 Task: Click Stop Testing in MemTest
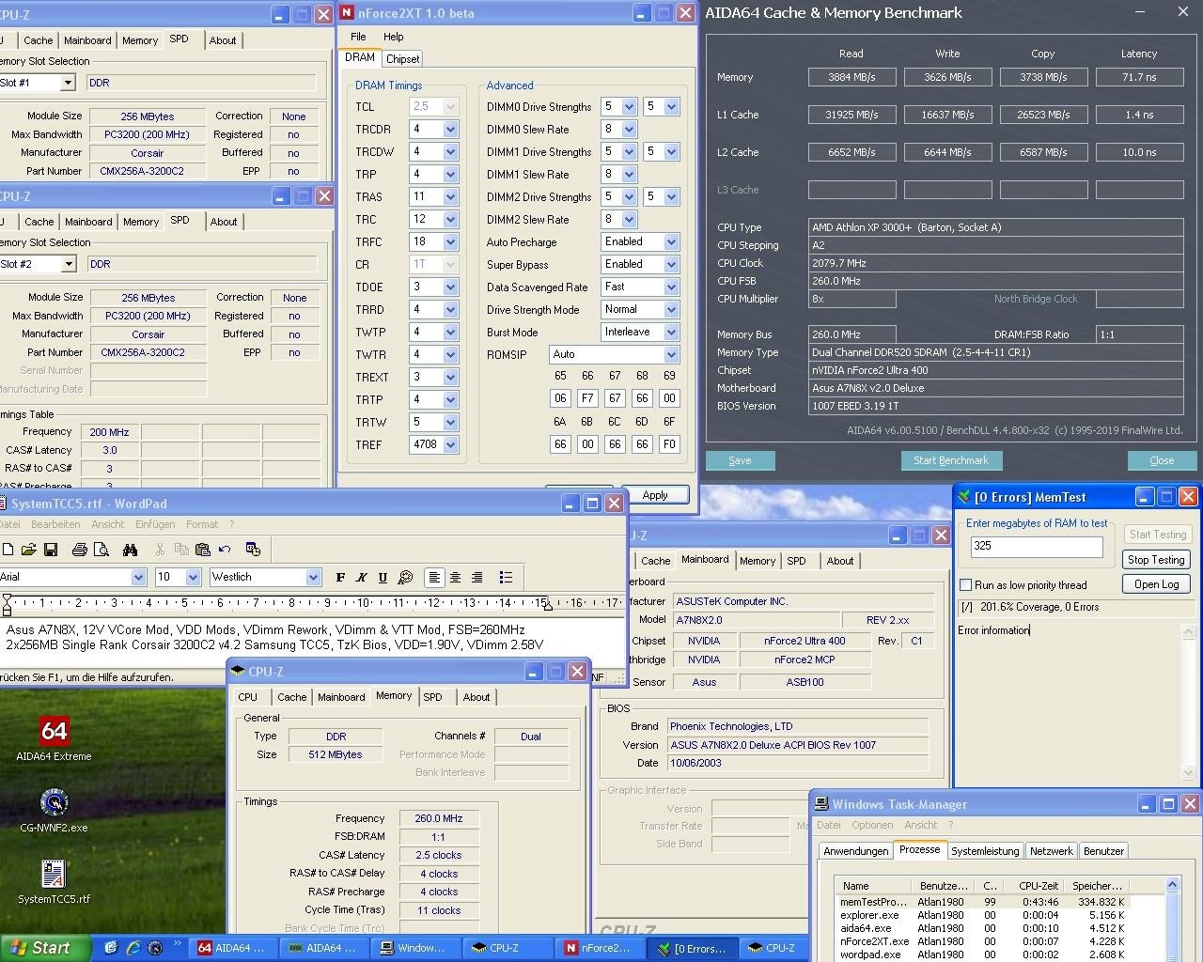point(1156,559)
